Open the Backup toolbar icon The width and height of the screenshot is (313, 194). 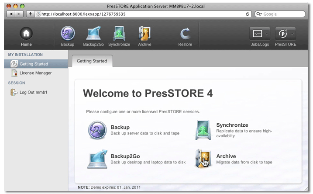coord(67,34)
